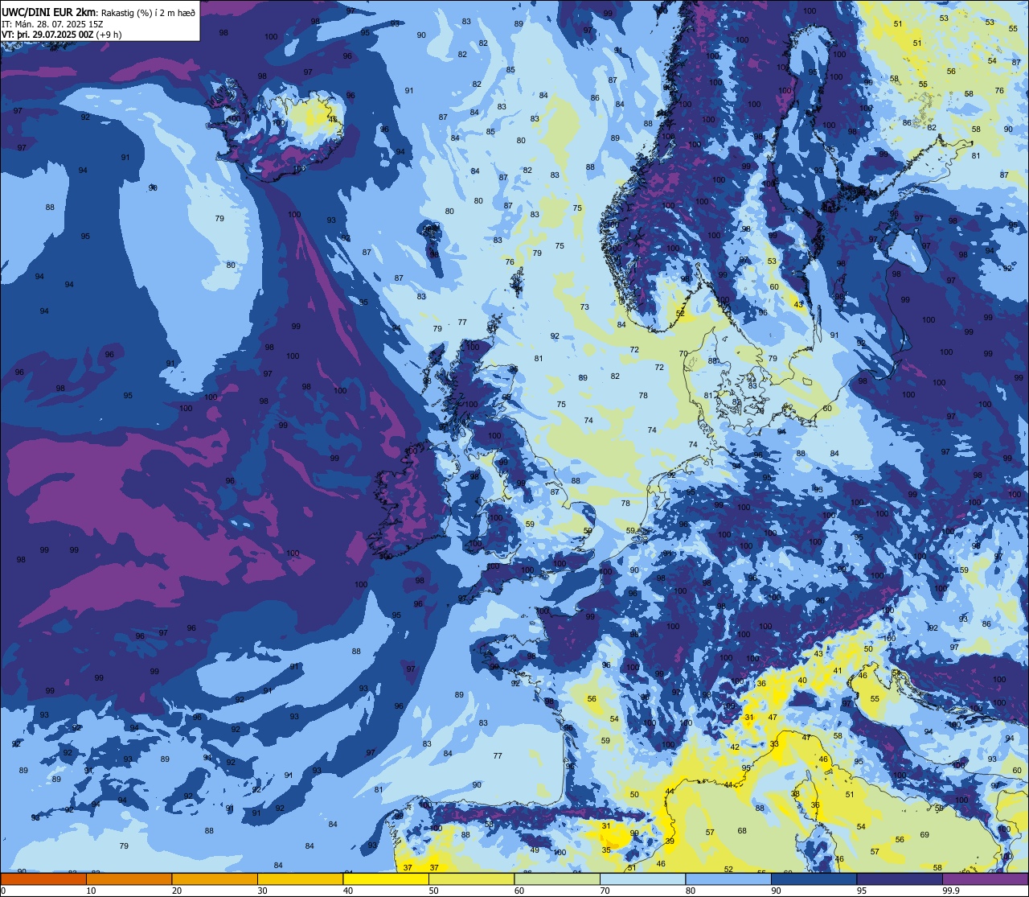Click the map value "69"

[x=924, y=835]
